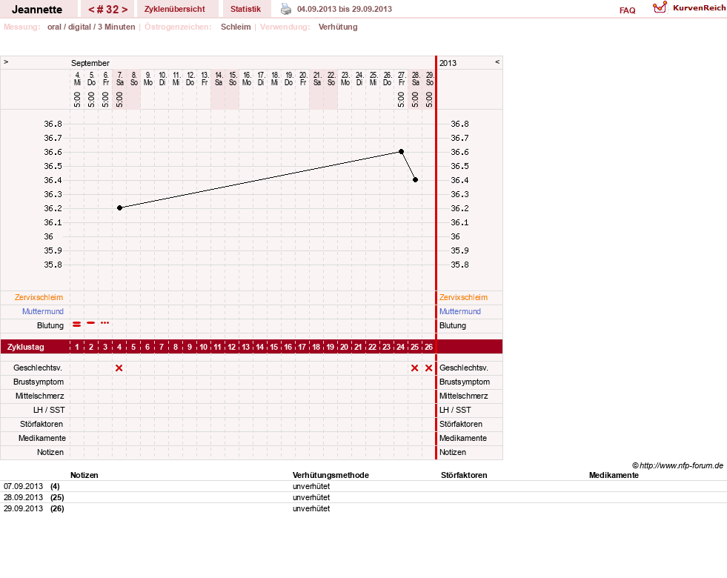Click the left Geschlechtsv. row label

(38, 368)
